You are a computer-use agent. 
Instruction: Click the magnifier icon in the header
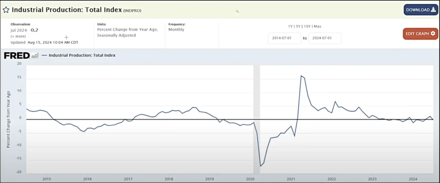click(x=237, y=12)
